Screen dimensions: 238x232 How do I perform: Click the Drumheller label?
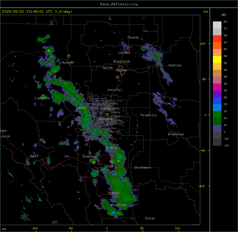pyautogui.click(x=176, y=134)
